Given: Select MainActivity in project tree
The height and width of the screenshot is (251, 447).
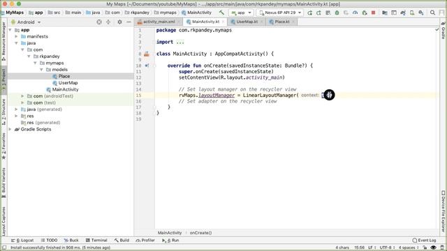Looking at the screenshot, I should click(65, 89).
